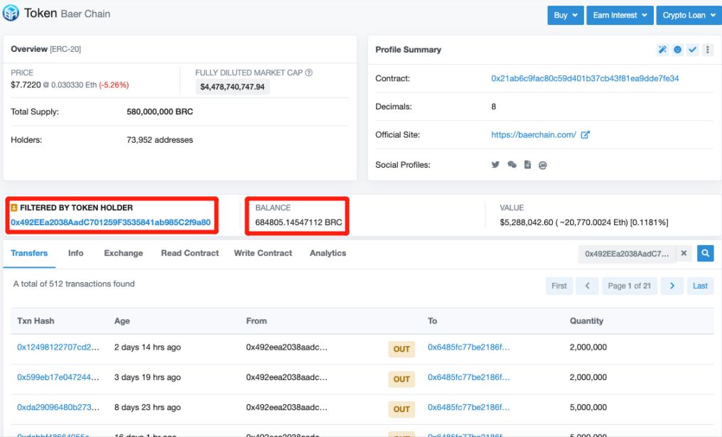Viewport: 722px width, 437px height.
Task: Switch to the Transfers tab
Action: point(29,253)
